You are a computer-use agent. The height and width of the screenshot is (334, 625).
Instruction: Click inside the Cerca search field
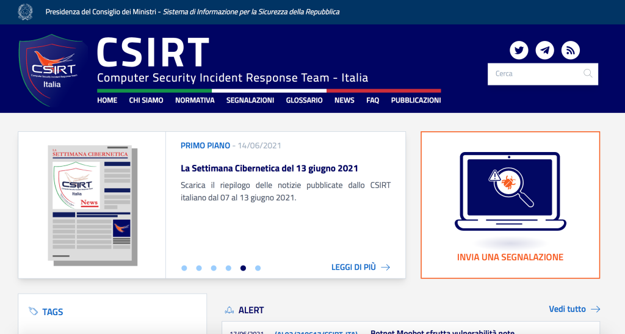tap(543, 74)
